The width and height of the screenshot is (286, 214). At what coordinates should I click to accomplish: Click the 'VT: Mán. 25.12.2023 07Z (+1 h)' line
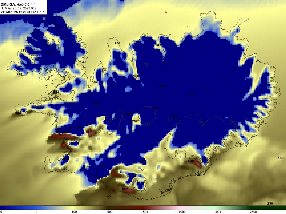[x=23, y=12]
